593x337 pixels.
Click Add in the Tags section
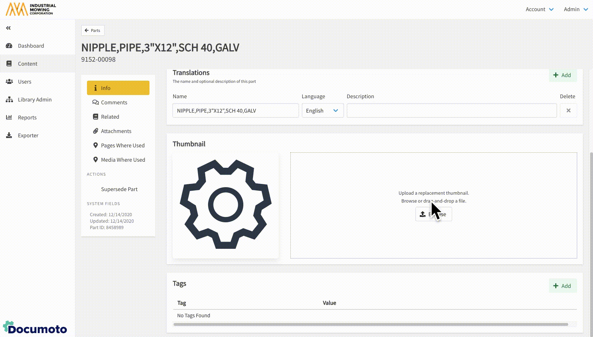[562, 286]
